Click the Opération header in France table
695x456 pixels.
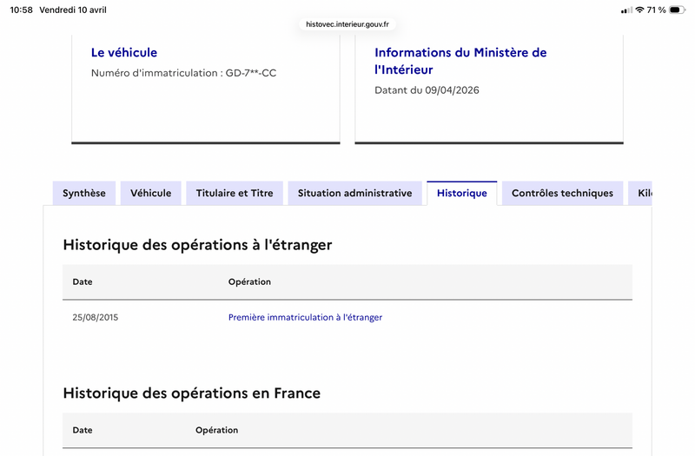(216, 430)
